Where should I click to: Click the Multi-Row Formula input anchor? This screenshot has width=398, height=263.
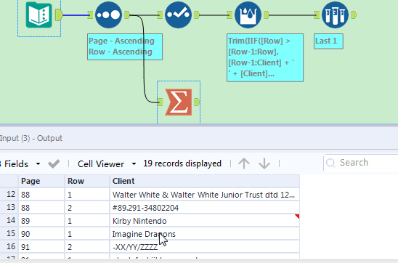pos(230,15)
